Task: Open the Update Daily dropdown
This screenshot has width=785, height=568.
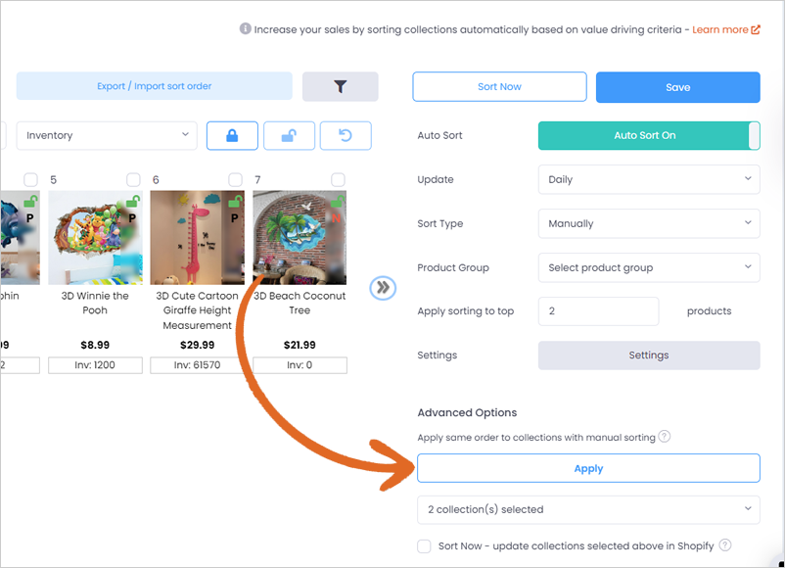Action: [x=649, y=179]
